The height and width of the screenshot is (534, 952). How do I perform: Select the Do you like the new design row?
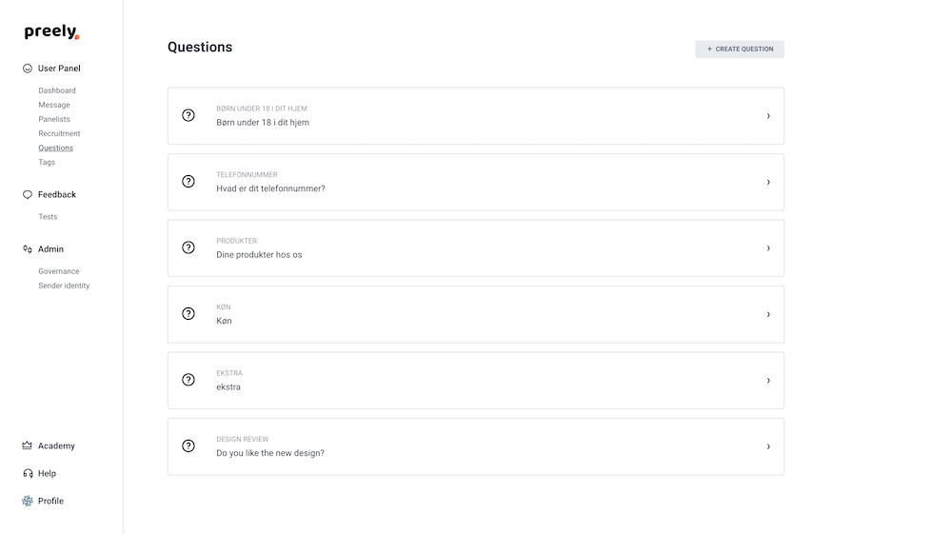[476, 446]
